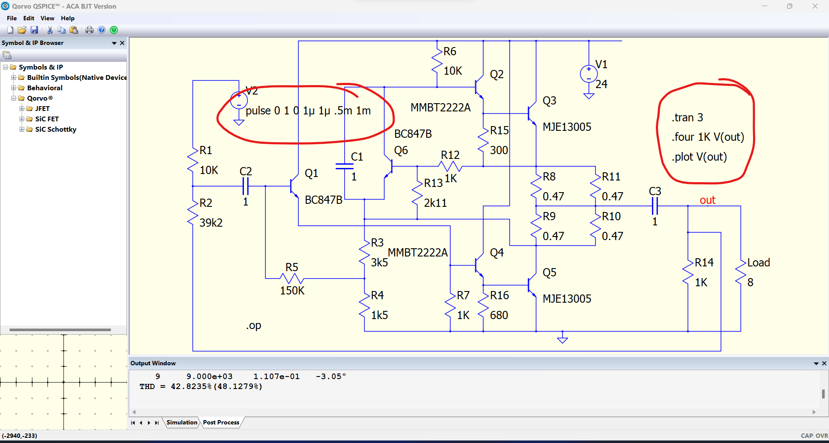829x443 pixels.
Task: Click the Cut scissors icon
Action: 50,30
